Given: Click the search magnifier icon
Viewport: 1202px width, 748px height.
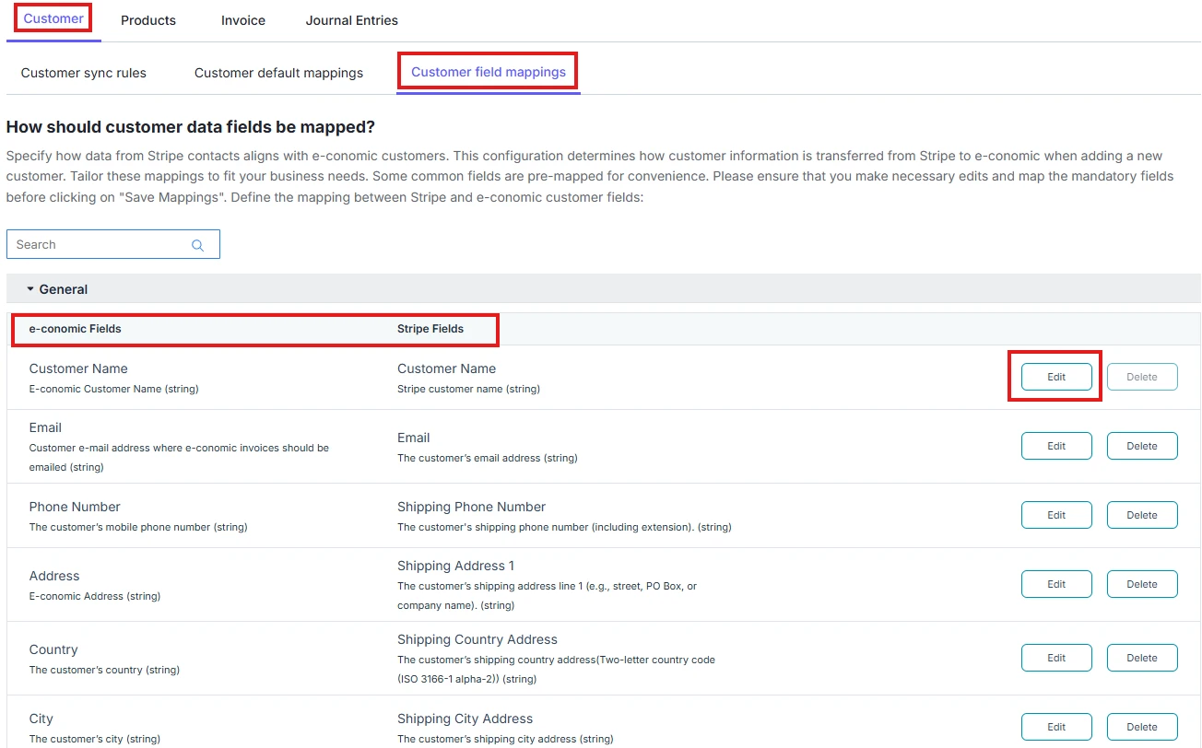Looking at the screenshot, I should pyautogui.click(x=197, y=245).
